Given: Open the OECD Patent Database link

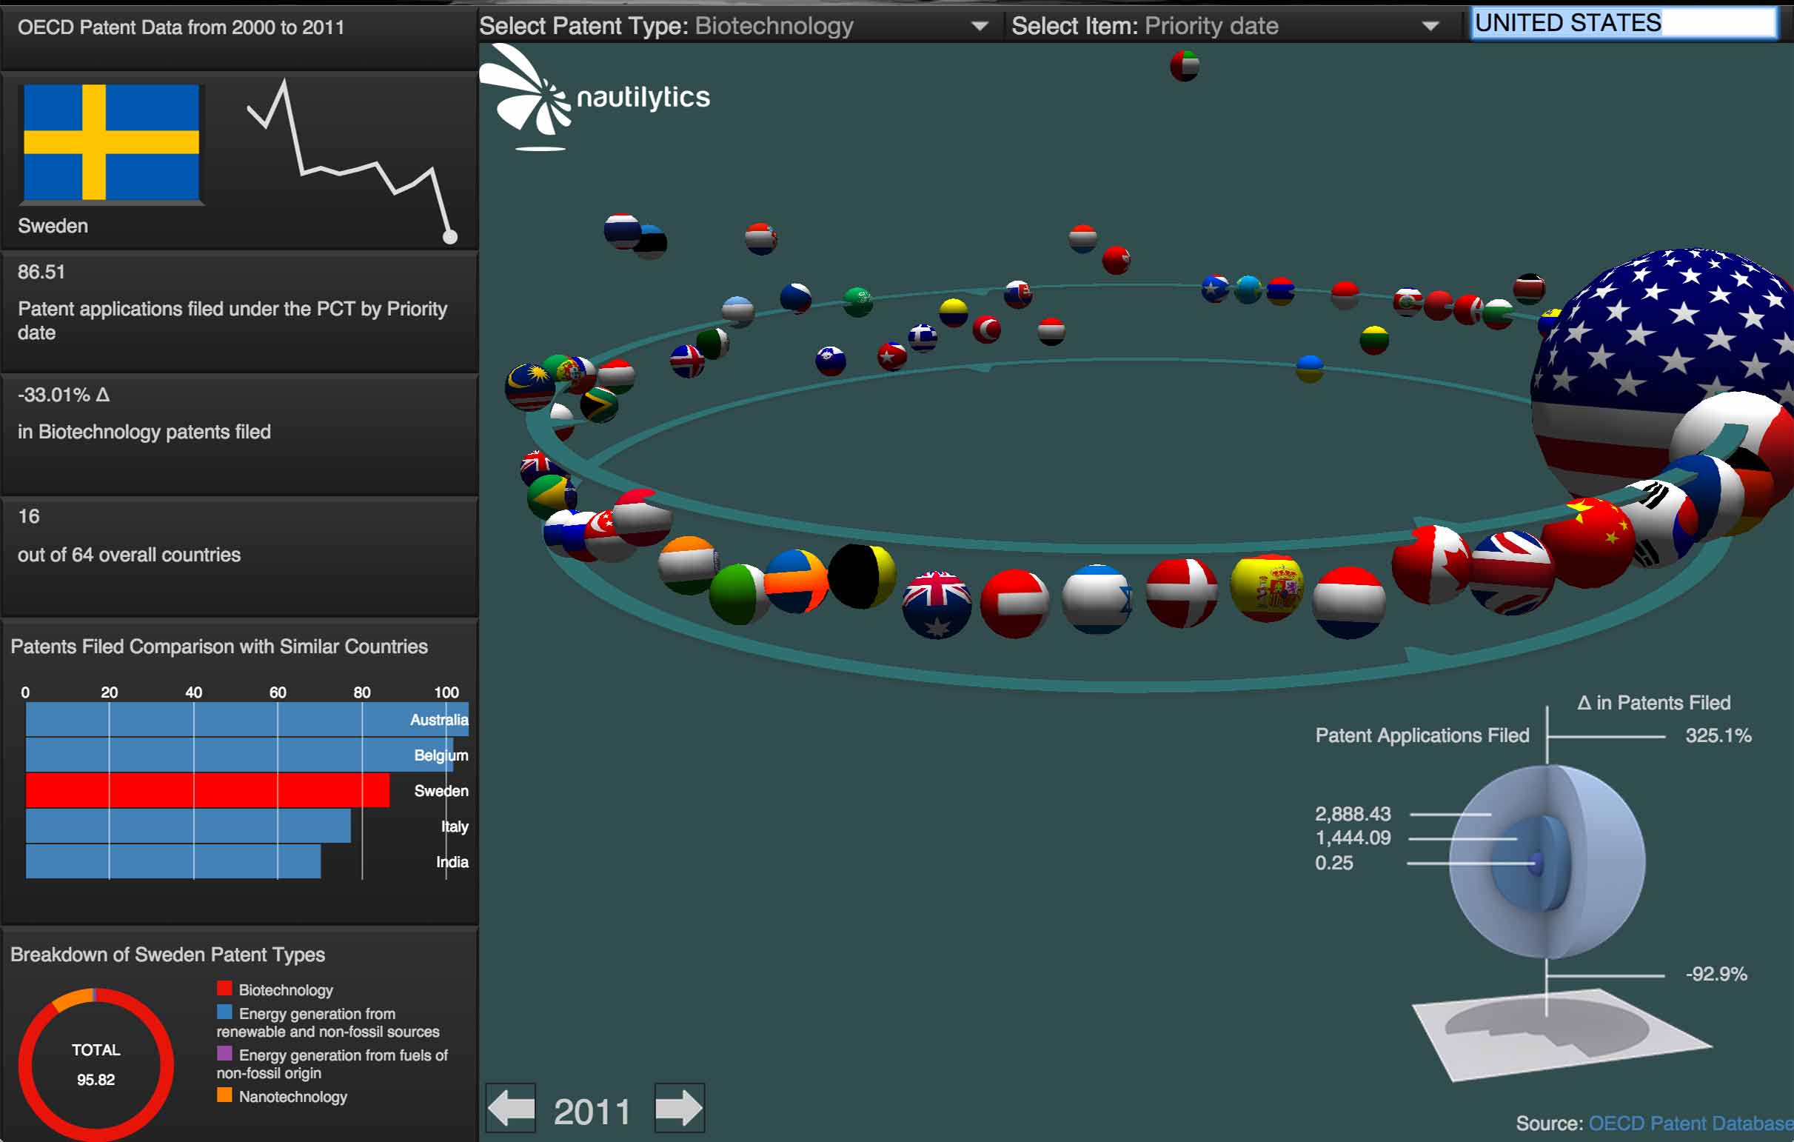Looking at the screenshot, I should click(x=1690, y=1123).
